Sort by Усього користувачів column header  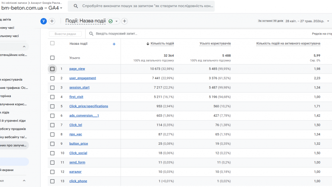(x=215, y=44)
